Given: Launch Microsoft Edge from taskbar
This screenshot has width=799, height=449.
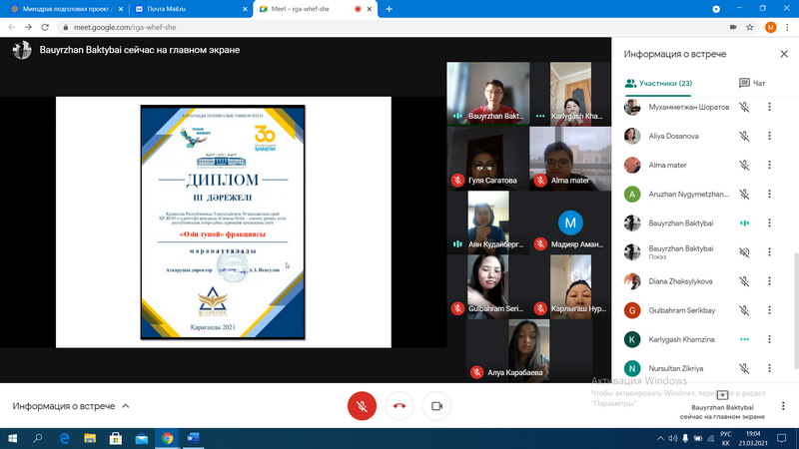Looking at the screenshot, I should pos(64,438).
